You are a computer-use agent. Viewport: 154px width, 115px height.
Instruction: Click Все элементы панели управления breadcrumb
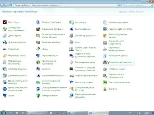point(45,5)
